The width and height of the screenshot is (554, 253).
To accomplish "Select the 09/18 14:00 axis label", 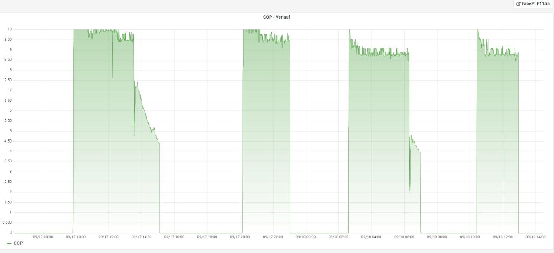I will 536,237.
